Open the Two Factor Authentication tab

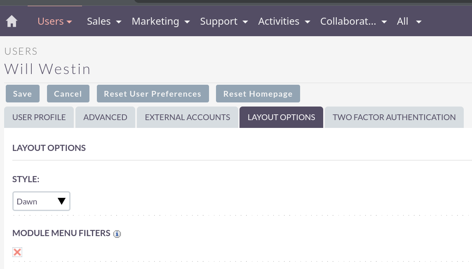[394, 117]
